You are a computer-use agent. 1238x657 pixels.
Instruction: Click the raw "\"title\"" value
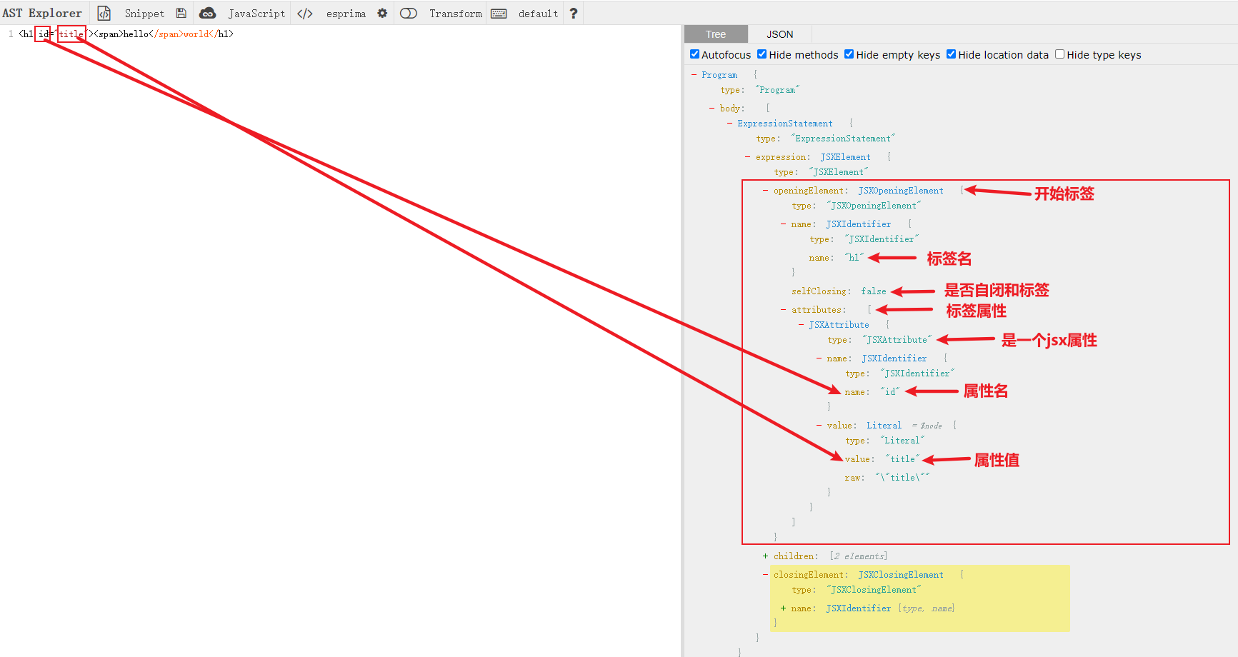click(x=902, y=478)
